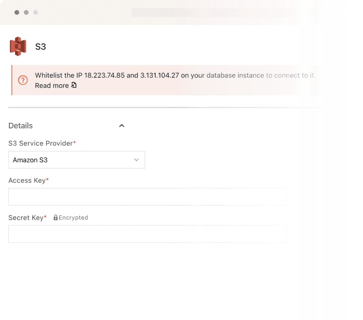Click the red Amazon S3 logo icon
This screenshot has width=363, height=320.
pos(18,46)
